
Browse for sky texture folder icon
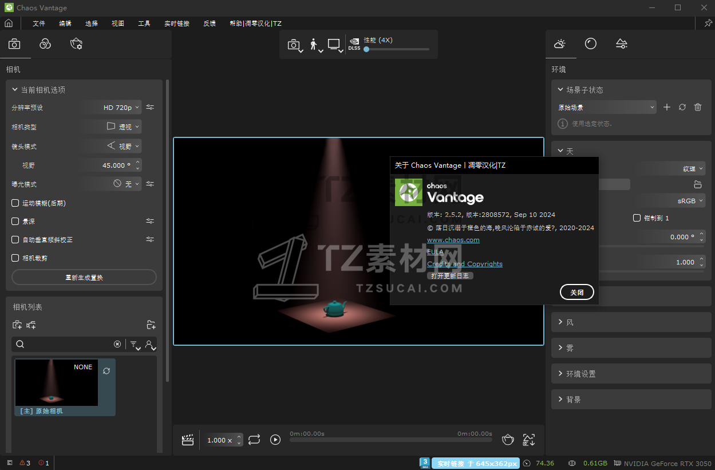(x=698, y=184)
